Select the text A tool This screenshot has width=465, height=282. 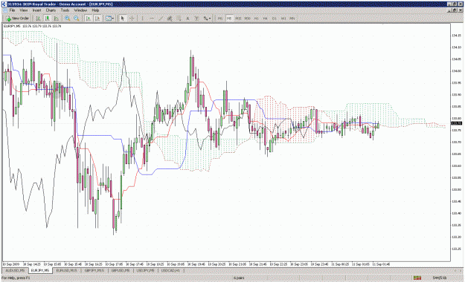pos(187,19)
